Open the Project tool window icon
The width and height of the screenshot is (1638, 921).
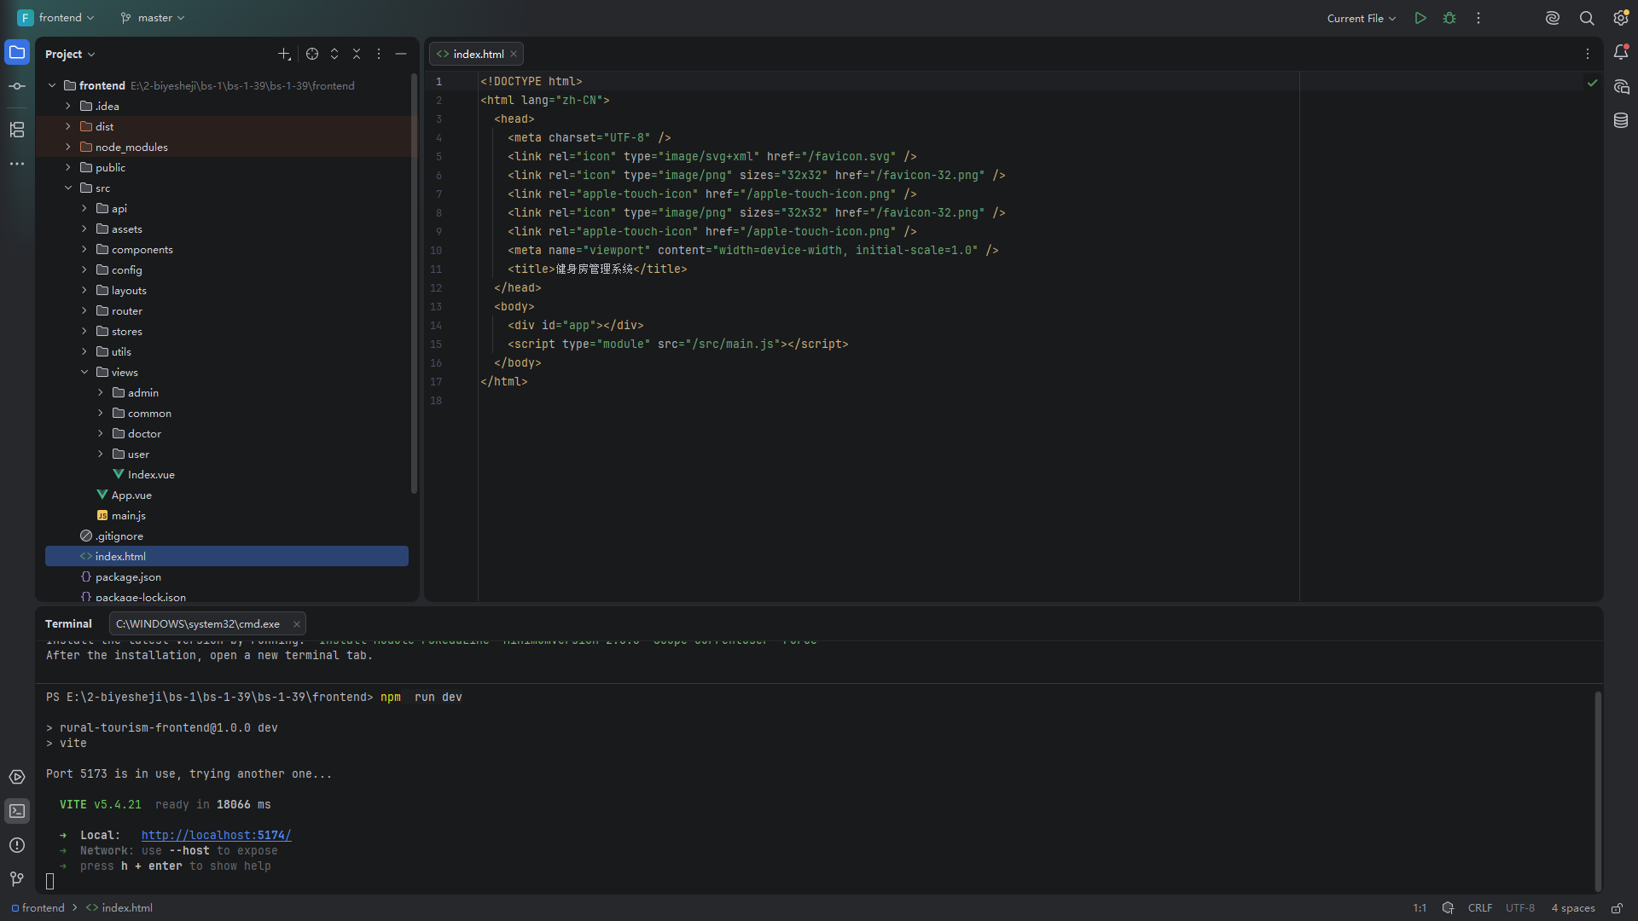click(x=17, y=52)
